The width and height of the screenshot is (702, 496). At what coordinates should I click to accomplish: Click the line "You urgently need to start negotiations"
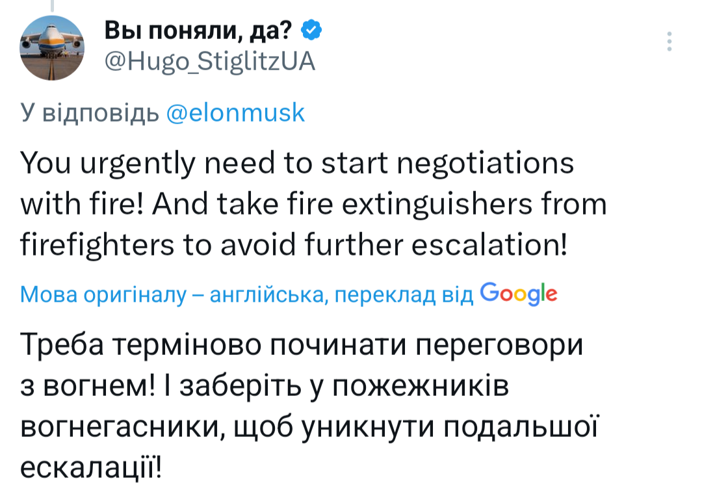click(x=298, y=163)
